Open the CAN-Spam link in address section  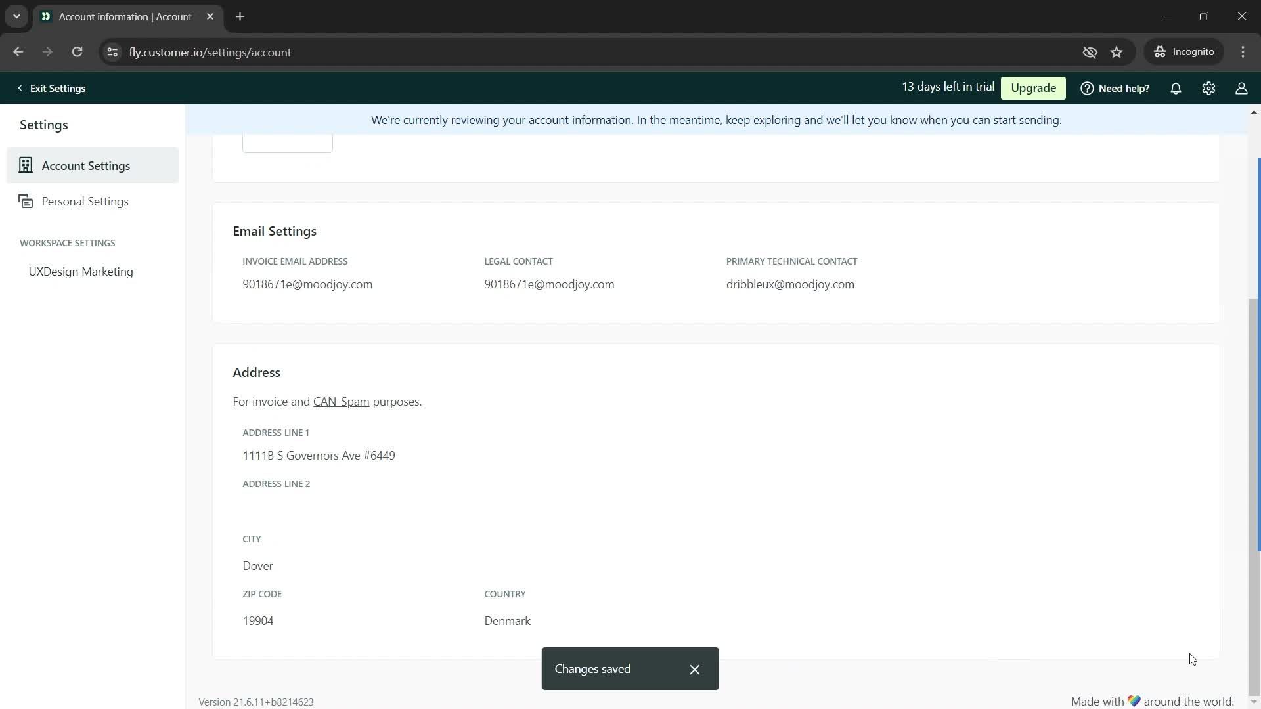click(x=342, y=401)
